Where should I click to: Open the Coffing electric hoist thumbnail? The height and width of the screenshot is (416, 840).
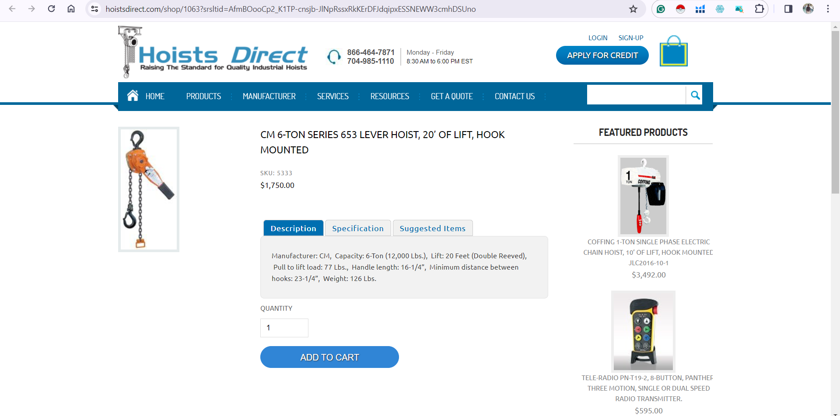(x=643, y=196)
